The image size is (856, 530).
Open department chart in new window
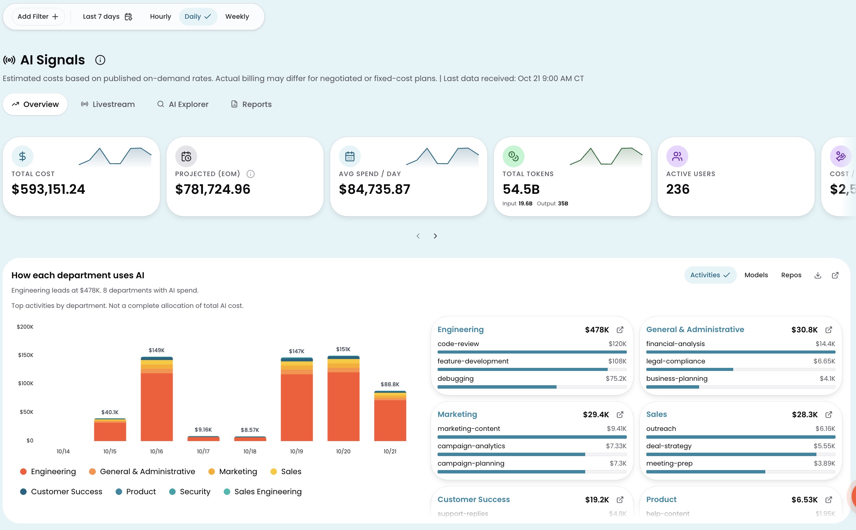click(x=835, y=275)
